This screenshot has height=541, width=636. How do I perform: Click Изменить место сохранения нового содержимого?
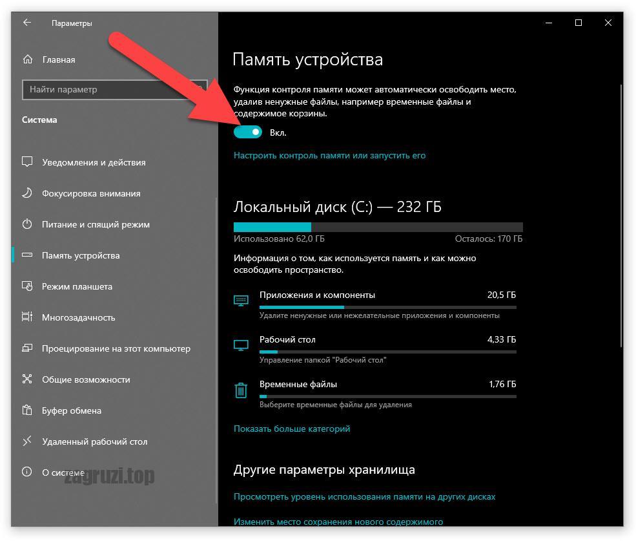[x=338, y=521]
